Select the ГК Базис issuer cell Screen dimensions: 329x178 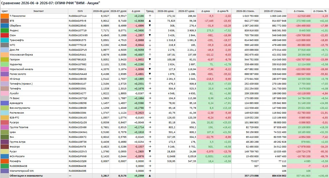click(x=39, y=98)
